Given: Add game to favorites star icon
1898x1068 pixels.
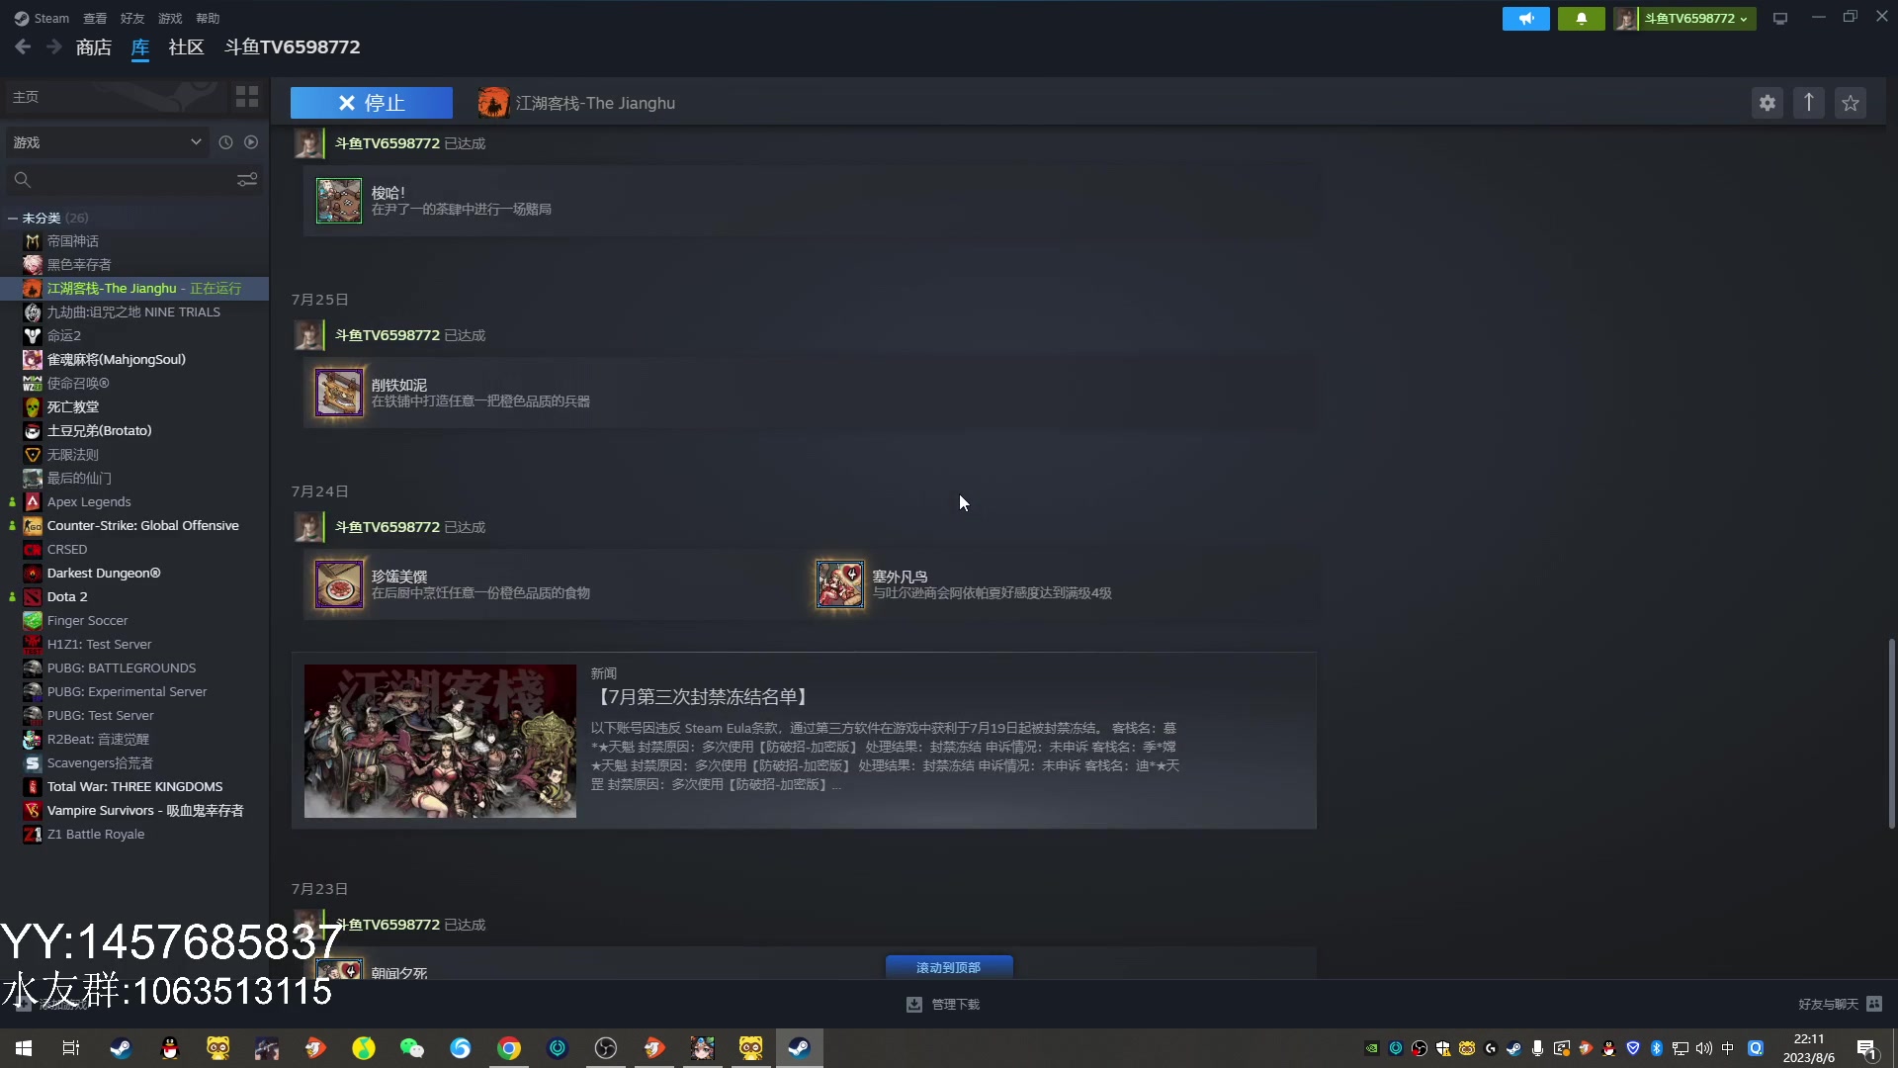Looking at the screenshot, I should [x=1851, y=103].
